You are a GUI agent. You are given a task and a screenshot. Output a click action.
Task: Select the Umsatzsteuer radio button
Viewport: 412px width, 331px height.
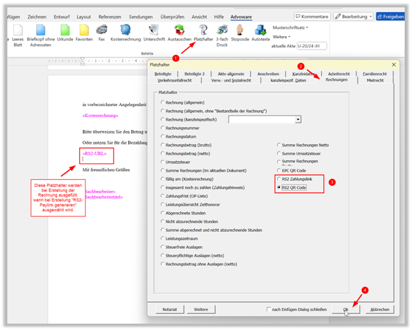162,162
